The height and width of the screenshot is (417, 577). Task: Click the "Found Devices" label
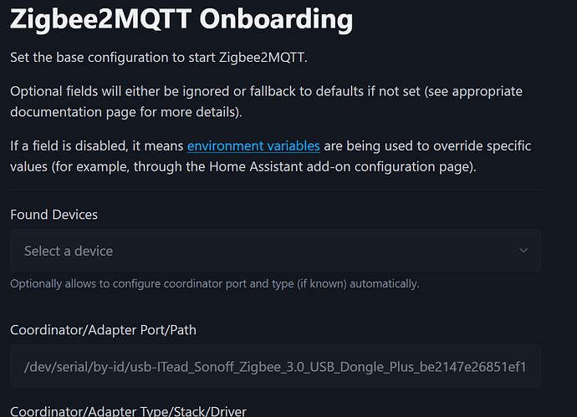click(54, 215)
